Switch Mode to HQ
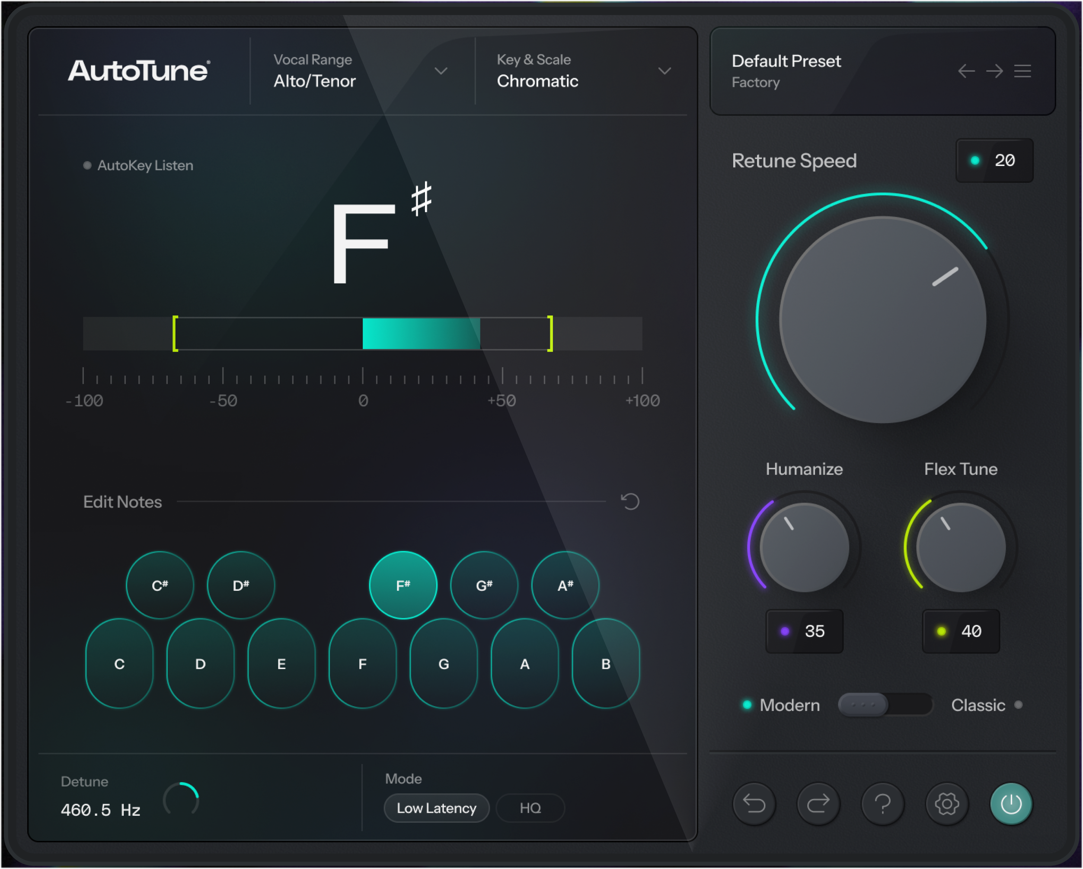Screen dimensions: 1083x869 tap(530, 808)
